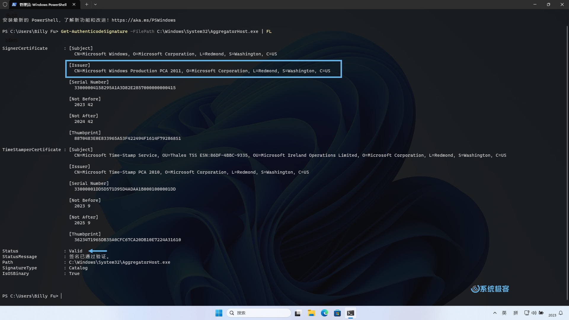
Task: Close the PowerShell terminal window
Action: [562, 4]
